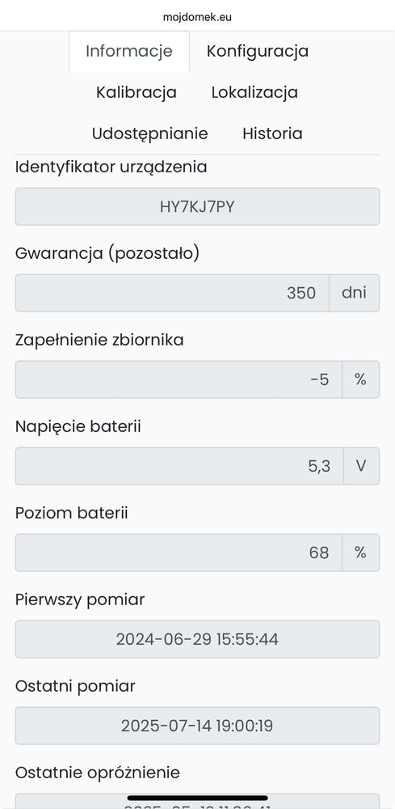Tap the percent unit next to 68
Image resolution: width=395 pixels, height=809 pixels.
point(360,553)
